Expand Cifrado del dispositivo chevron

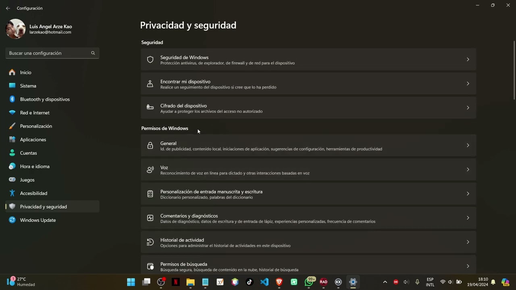click(468, 108)
